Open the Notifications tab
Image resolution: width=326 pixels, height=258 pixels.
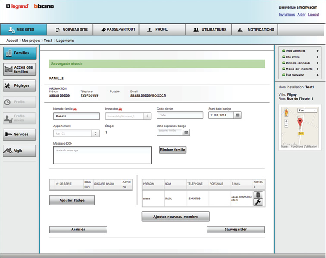255,30
